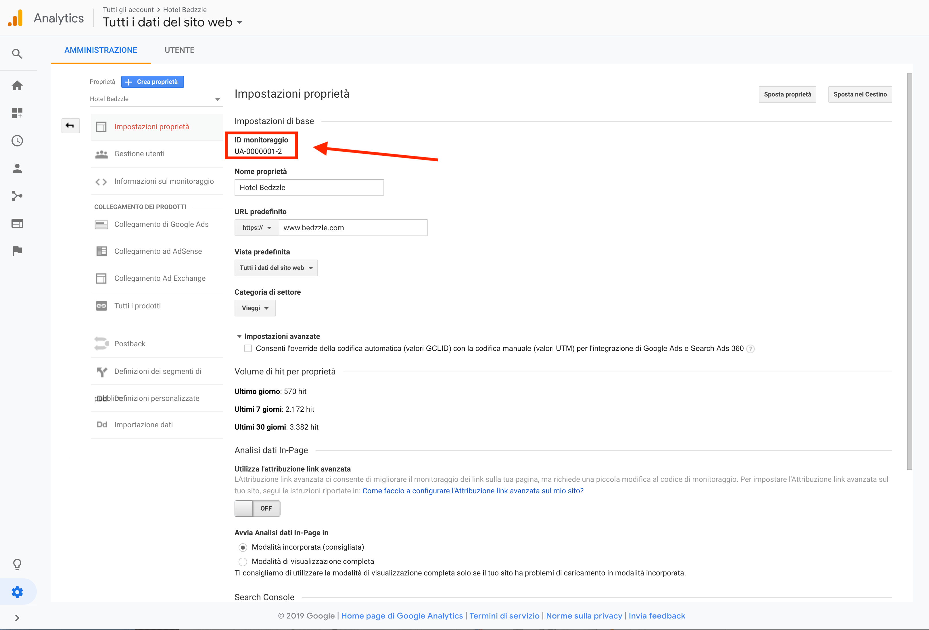Click the Sposta nel Cestino button

click(860, 95)
